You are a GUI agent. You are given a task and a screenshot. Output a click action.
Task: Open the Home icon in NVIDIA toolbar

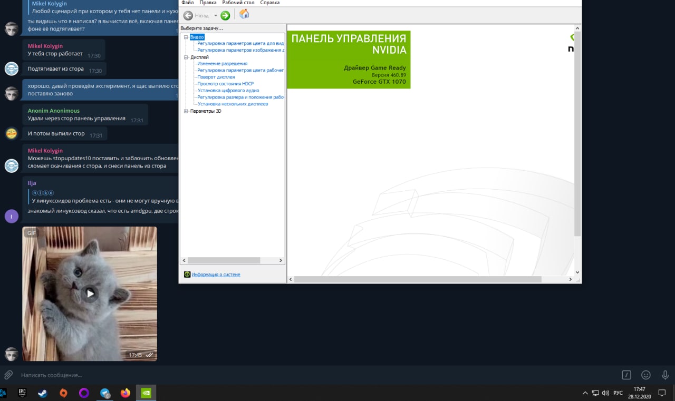(244, 14)
